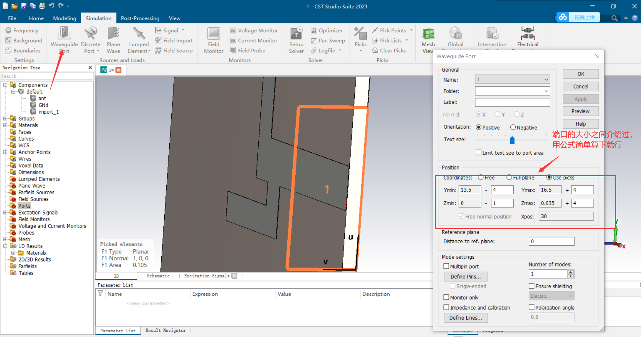Screen dimensions: 641x337
Task: Launch Setup Solver
Action: [x=296, y=40]
